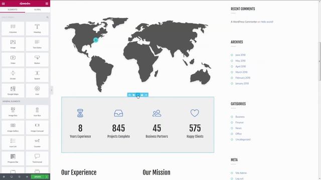Select the Counter widget
The image size is (321, 180).
click(37, 143)
